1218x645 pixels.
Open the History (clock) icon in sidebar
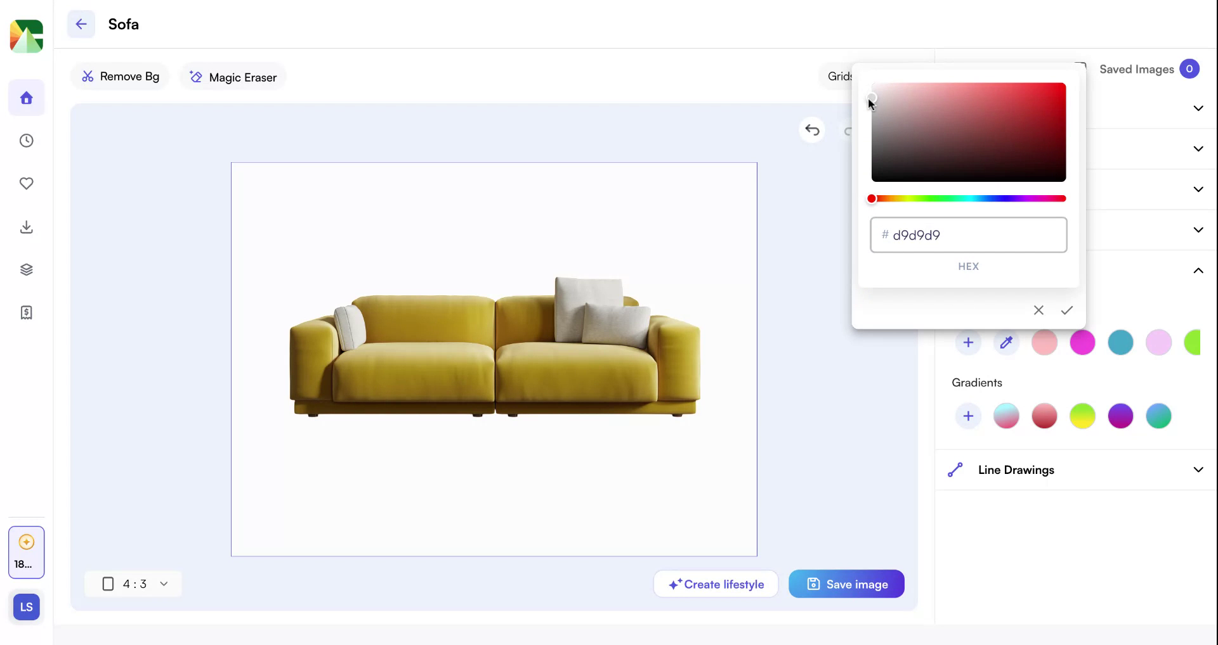pos(26,141)
